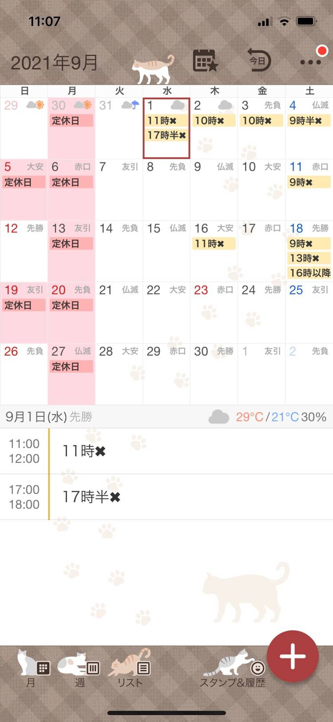Open the calendar star icon in header

205,61
